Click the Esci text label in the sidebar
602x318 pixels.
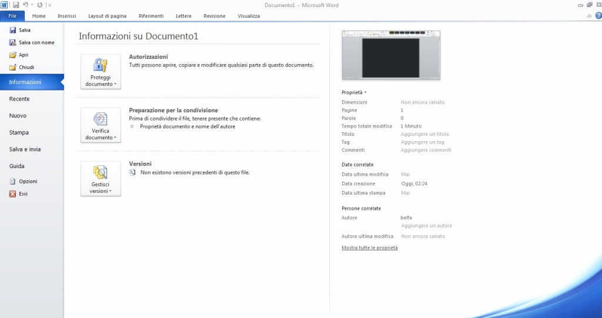click(x=23, y=194)
